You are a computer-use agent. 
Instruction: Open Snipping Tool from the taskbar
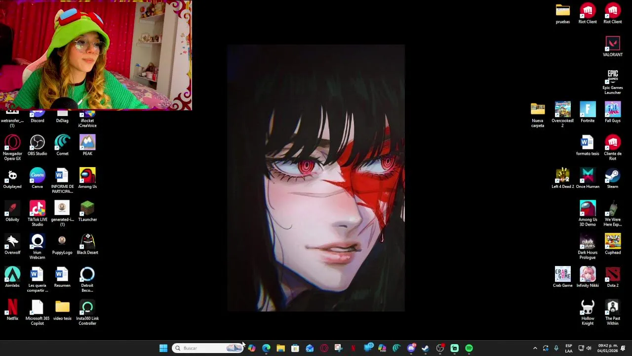(x=338, y=348)
